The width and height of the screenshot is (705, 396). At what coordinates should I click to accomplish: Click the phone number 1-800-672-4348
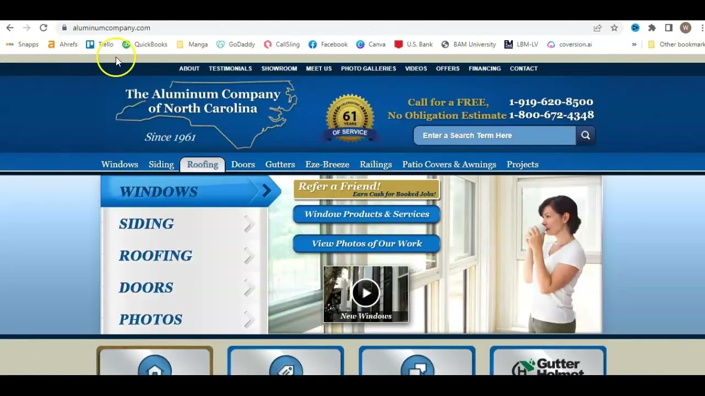551,115
